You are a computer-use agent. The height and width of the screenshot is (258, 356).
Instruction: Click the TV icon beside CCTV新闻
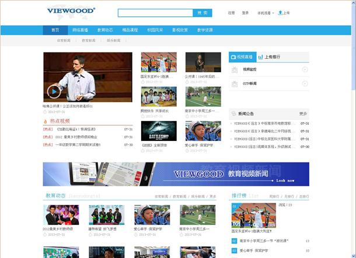coord(235,84)
